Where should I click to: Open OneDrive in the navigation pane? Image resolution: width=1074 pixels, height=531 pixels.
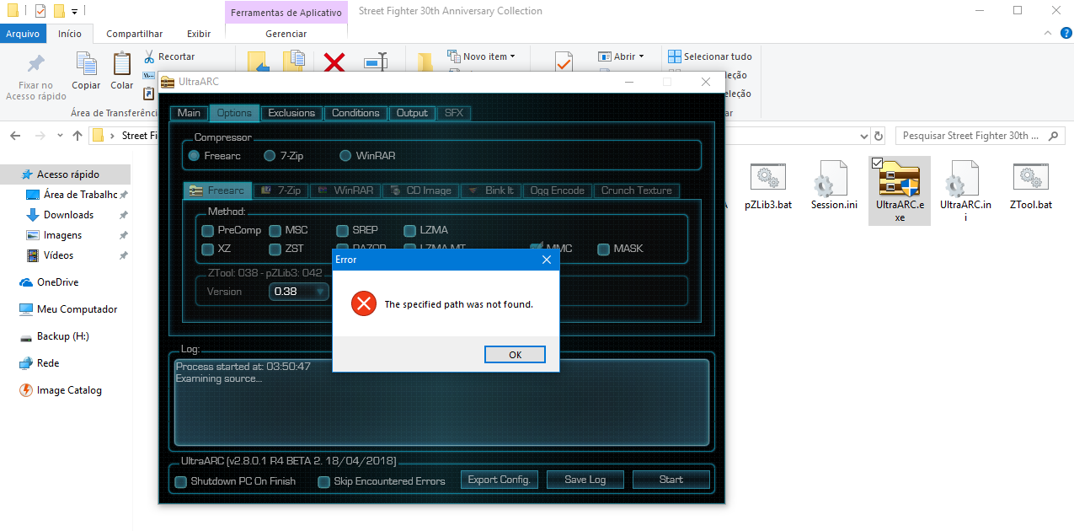(57, 282)
